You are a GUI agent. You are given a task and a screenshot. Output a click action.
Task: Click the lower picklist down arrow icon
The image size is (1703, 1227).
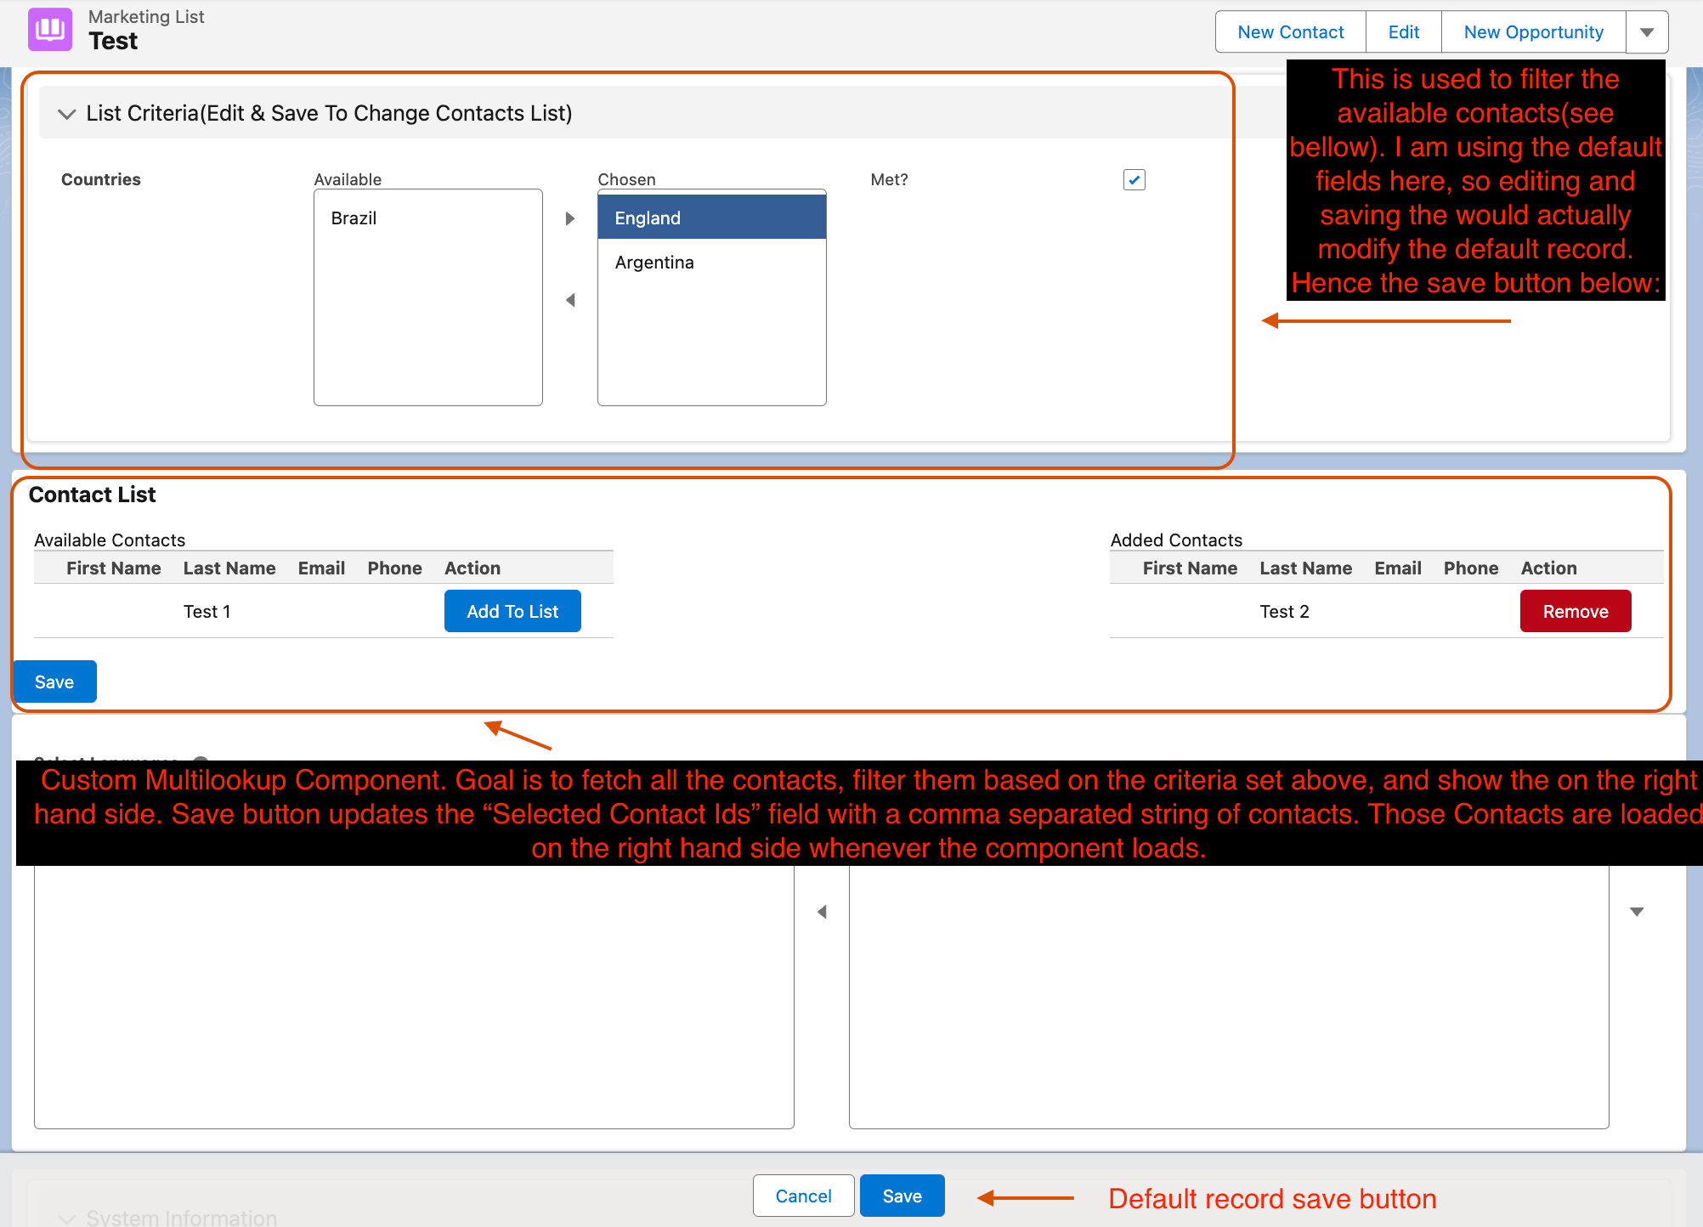pyautogui.click(x=1637, y=912)
